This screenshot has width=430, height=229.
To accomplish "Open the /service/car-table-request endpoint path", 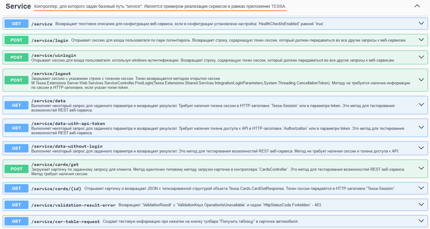I will coord(65,222).
